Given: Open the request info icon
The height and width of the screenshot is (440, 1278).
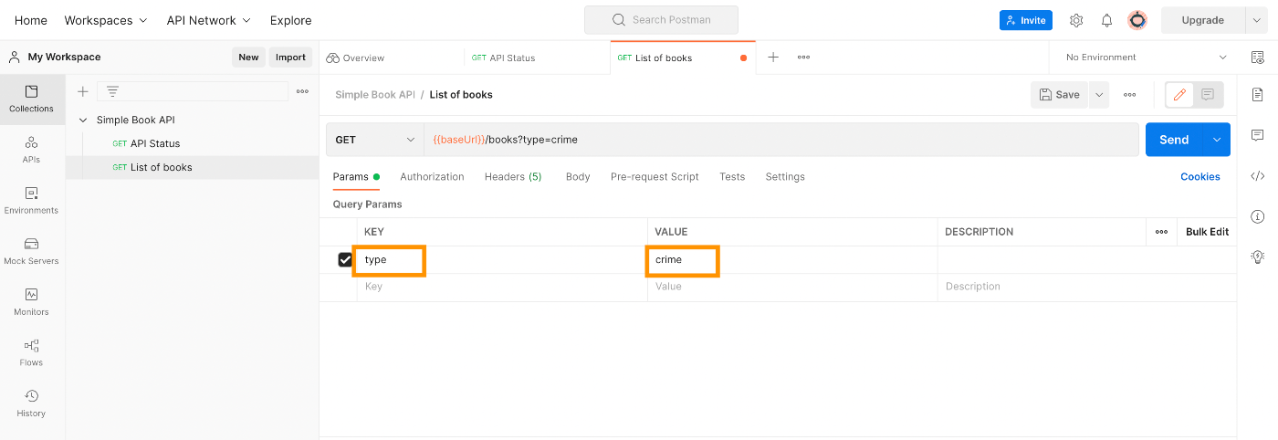Looking at the screenshot, I should pos(1257,216).
